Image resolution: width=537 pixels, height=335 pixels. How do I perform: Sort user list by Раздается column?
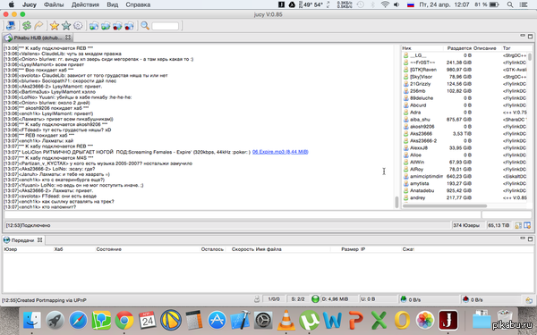point(459,48)
